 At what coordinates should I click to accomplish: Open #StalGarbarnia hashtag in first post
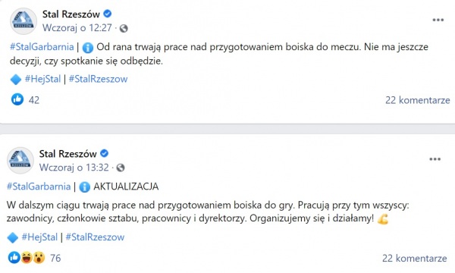pos(42,47)
